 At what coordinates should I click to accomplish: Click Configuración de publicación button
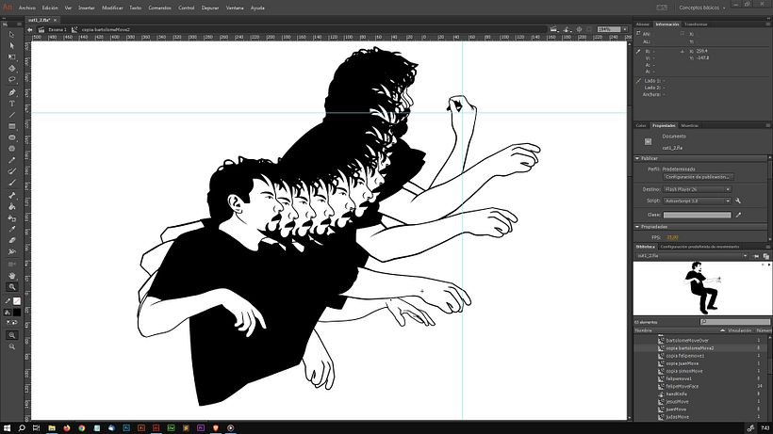tap(698, 177)
